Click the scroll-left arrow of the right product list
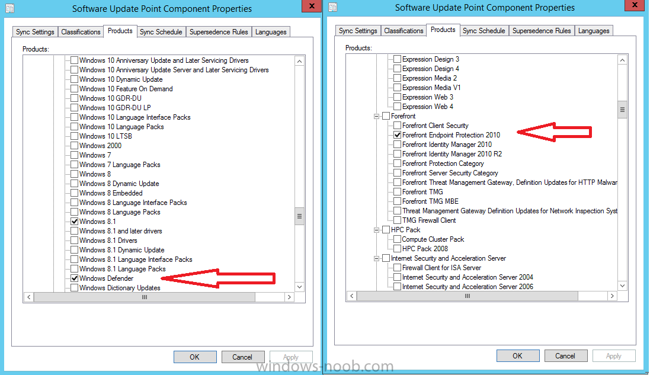This screenshot has height=375, width=650. pos(351,296)
